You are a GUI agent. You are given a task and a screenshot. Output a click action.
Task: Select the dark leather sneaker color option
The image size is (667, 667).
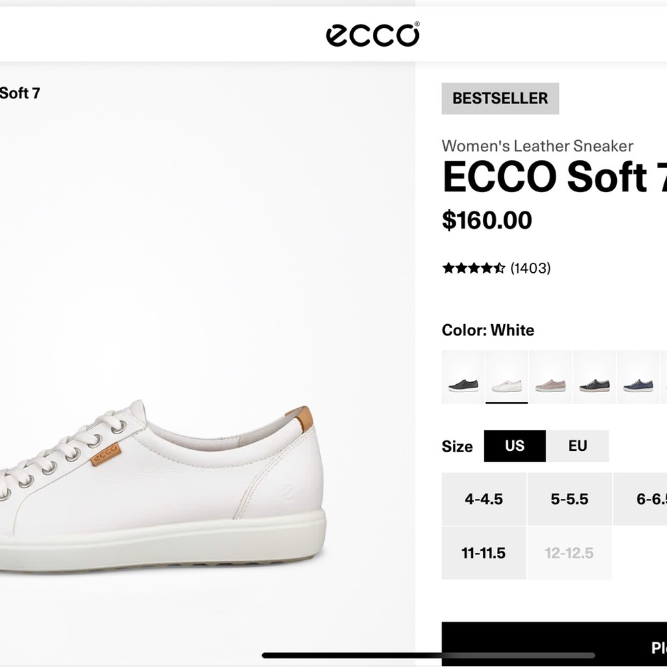point(594,377)
